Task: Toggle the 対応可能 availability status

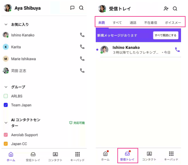Action: 77,123
